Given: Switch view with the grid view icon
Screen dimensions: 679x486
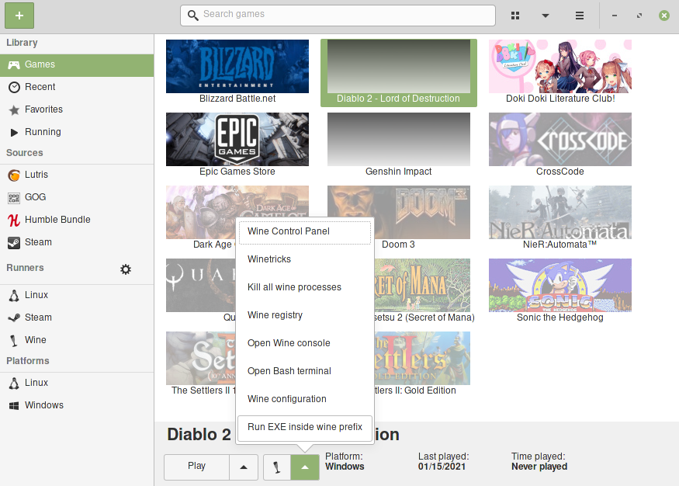Looking at the screenshot, I should click(515, 16).
